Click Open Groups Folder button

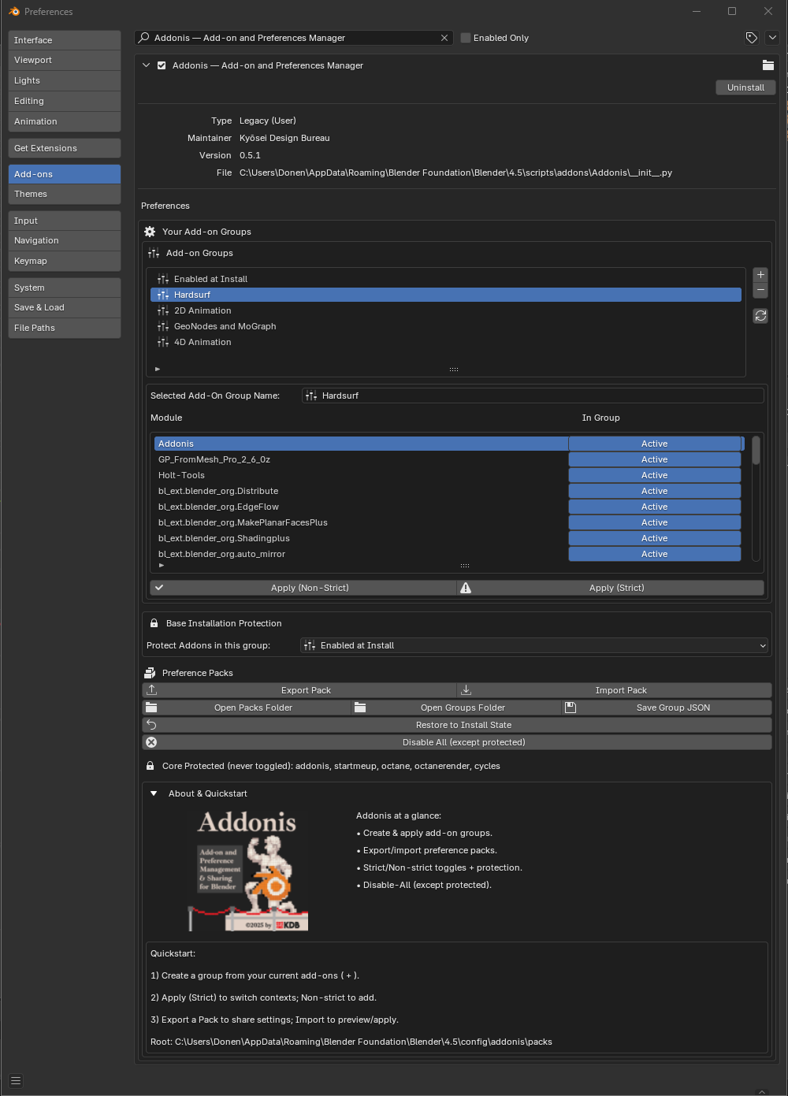coord(456,708)
